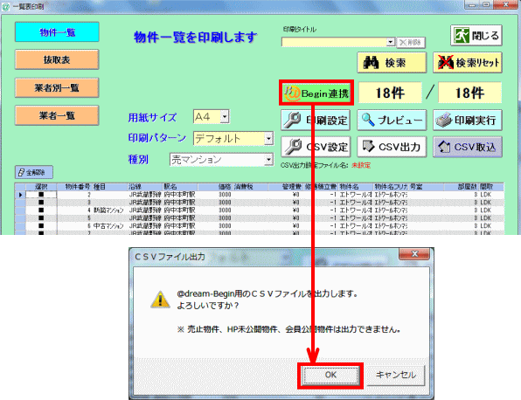Expand the 種別 売マンション dropdown
This screenshot has width=521, height=400.
pos(268,160)
